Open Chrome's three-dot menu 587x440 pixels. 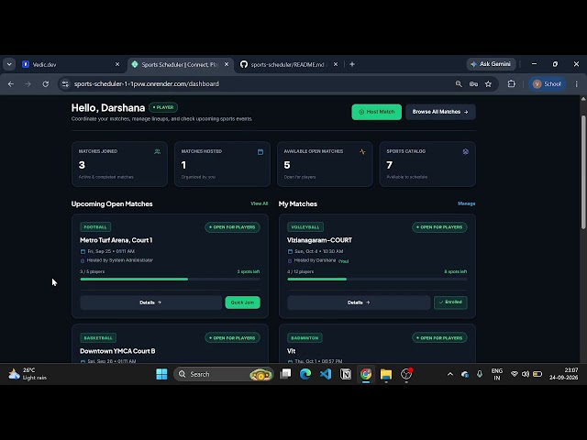(577, 83)
